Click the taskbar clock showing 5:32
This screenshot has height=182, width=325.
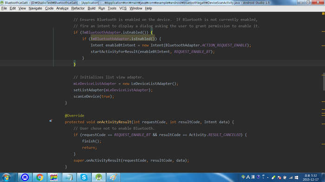pos(311,177)
